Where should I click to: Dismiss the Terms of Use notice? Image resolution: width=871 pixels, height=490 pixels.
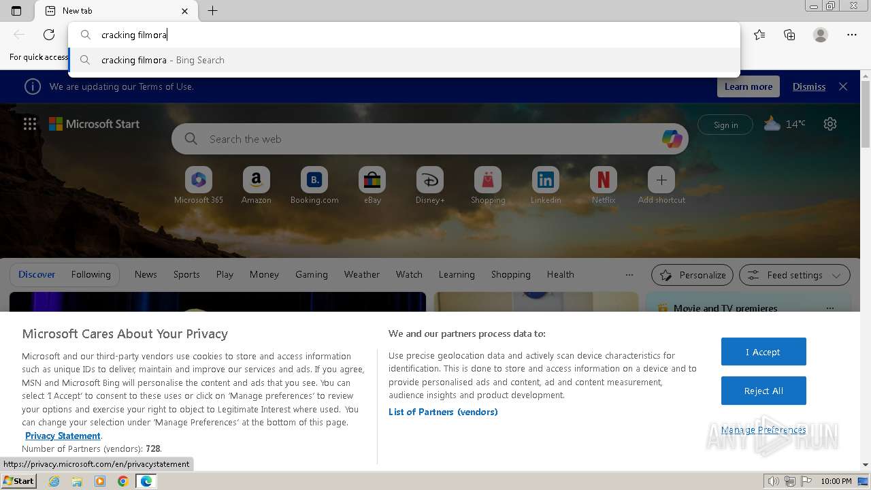coord(809,86)
